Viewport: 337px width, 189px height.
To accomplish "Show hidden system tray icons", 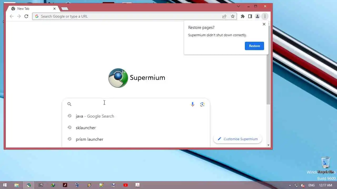I will pos(290,185).
